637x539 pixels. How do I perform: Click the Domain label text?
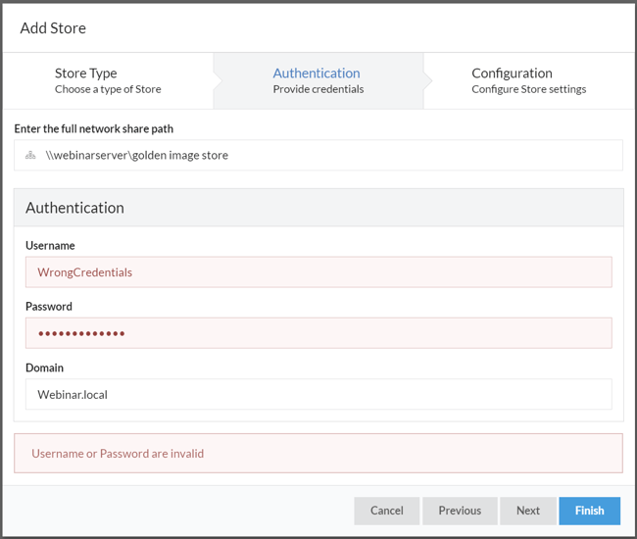click(44, 367)
